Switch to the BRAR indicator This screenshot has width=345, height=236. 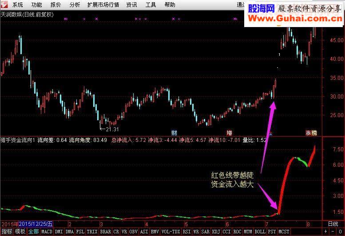pos(106,232)
